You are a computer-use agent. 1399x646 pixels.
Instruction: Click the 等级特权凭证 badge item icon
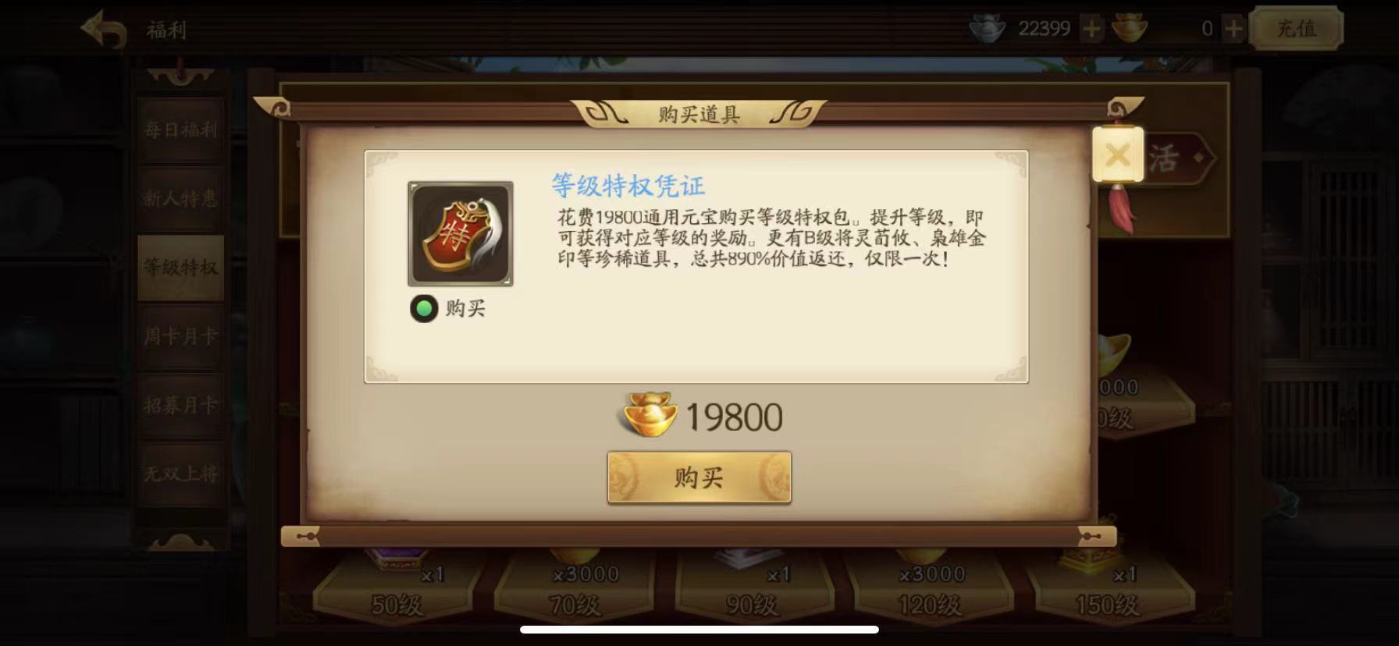(x=461, y=234)
